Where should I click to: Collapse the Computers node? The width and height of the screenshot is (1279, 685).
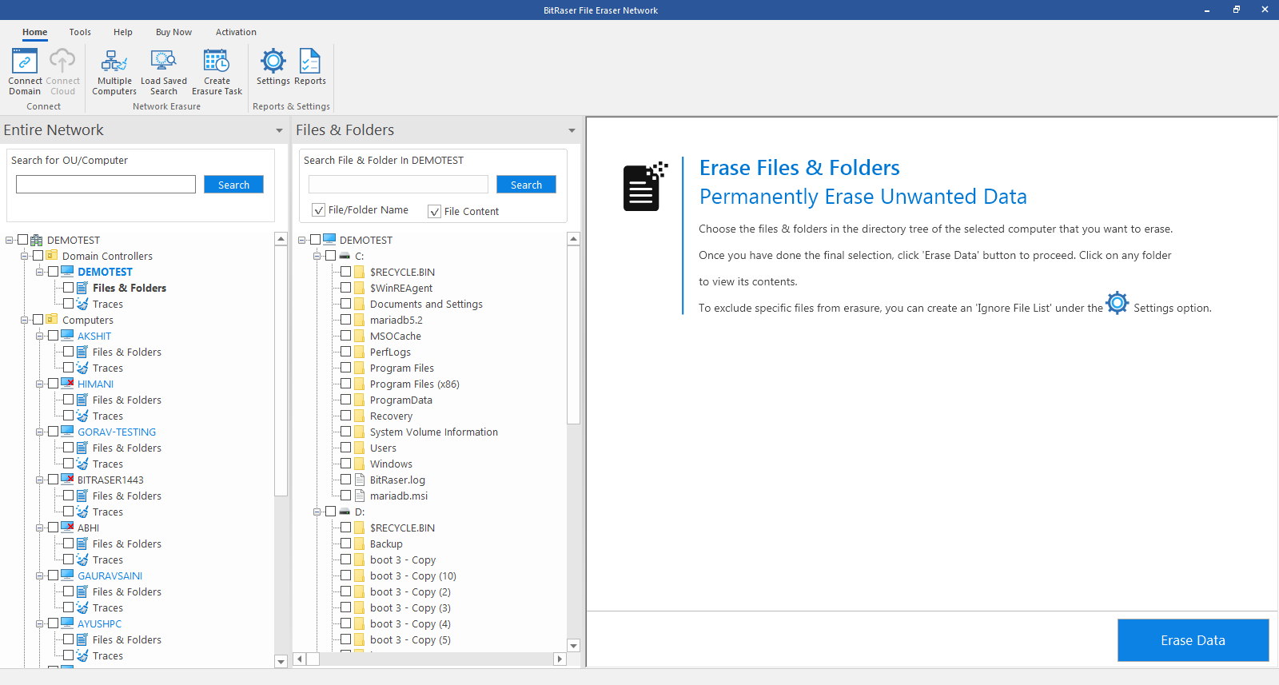[25, 320]
